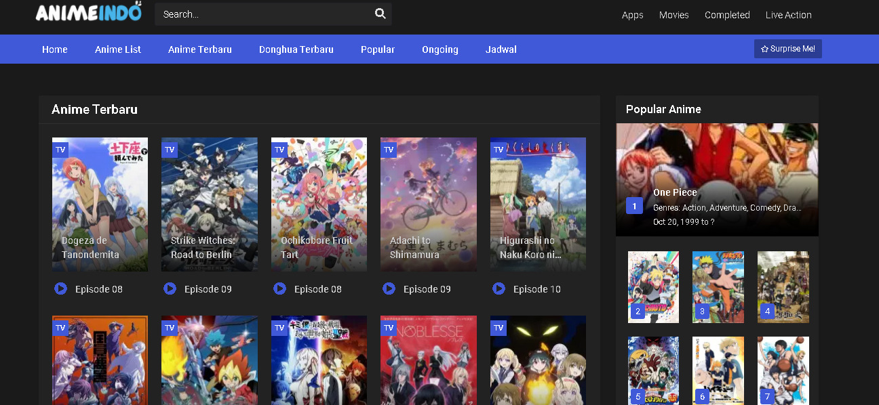Click play icon beside Higurashi Episode 10
Image resolution: width=879 pixels, height=405 pixels.
point(499,289)
